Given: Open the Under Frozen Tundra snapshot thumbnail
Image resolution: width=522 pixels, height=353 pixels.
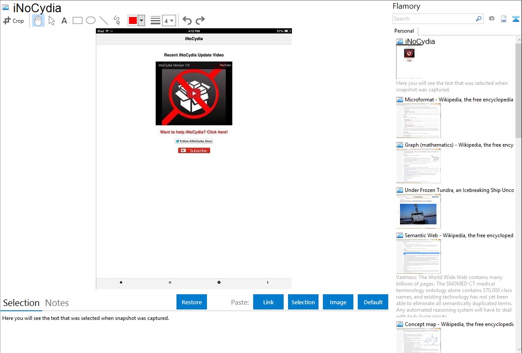Looking at the screenshot, I should tap(418, 211).
